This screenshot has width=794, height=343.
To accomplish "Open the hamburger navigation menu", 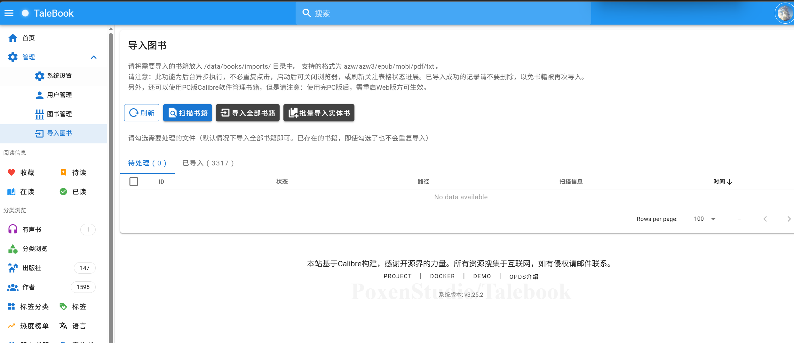I will pyautogui.click(x=9, y=13).
